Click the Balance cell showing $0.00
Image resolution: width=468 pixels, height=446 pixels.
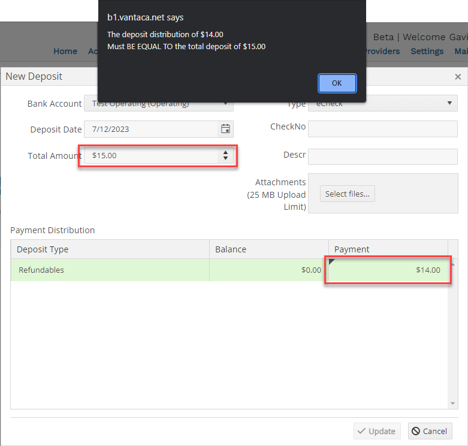tap(269, 270)
